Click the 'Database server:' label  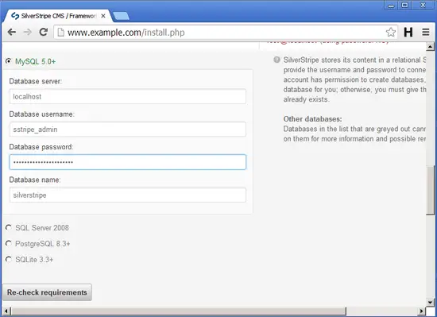(x=36, y=81)
